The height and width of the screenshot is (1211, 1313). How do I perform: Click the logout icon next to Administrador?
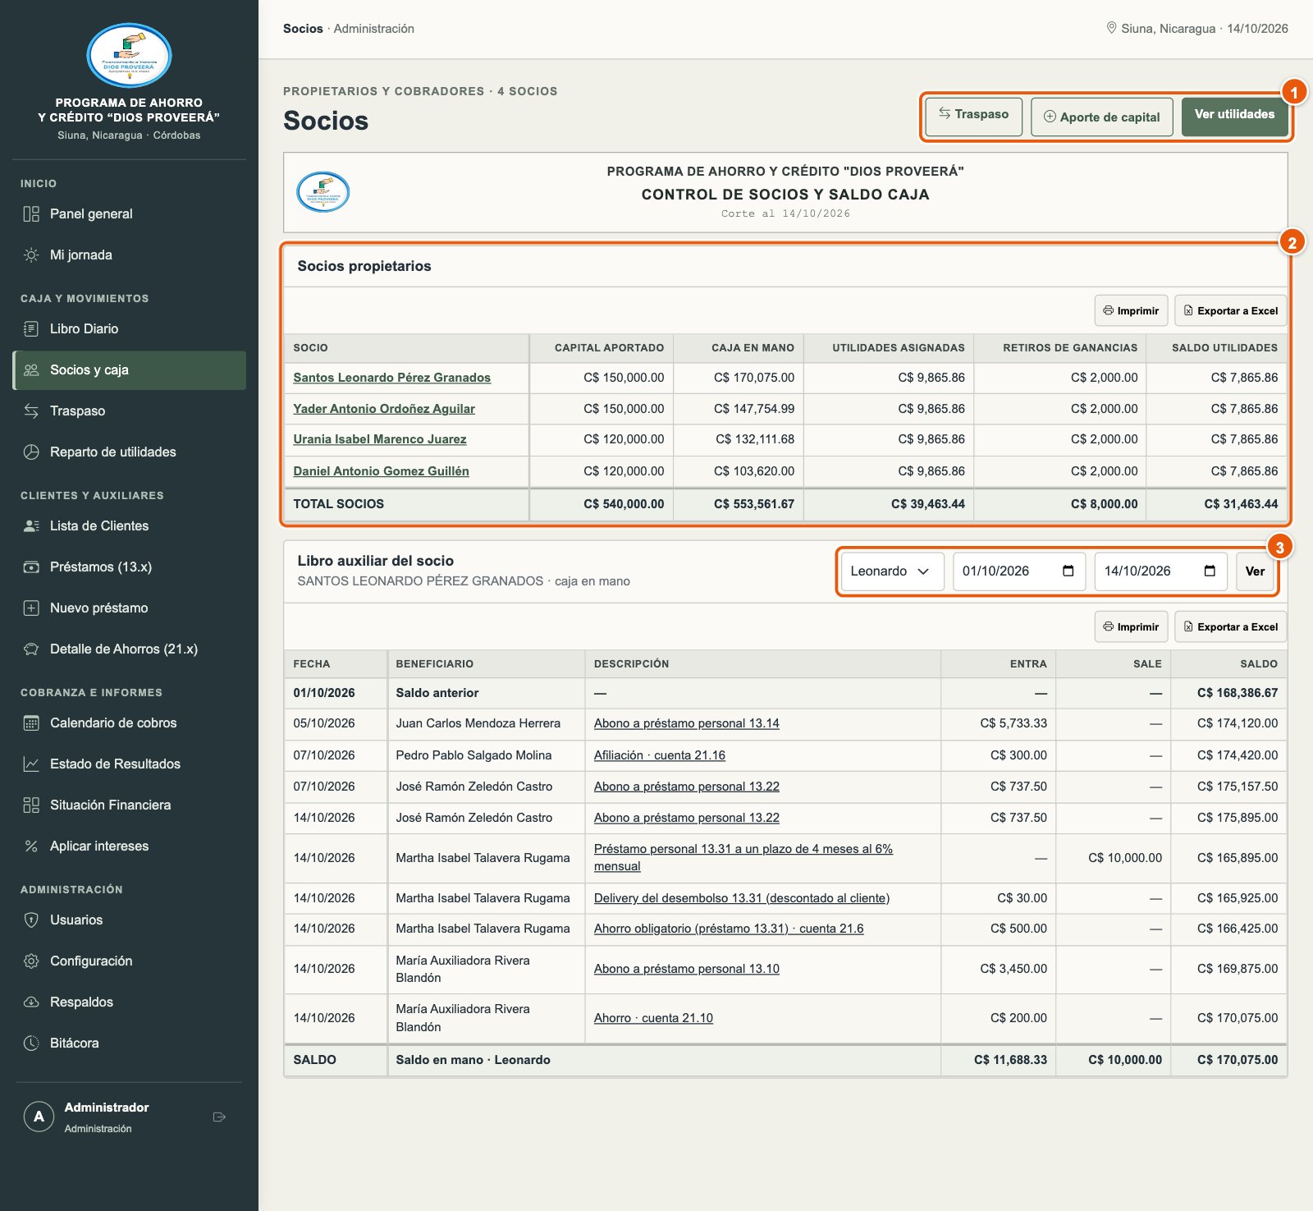[x=219, y=1117]
